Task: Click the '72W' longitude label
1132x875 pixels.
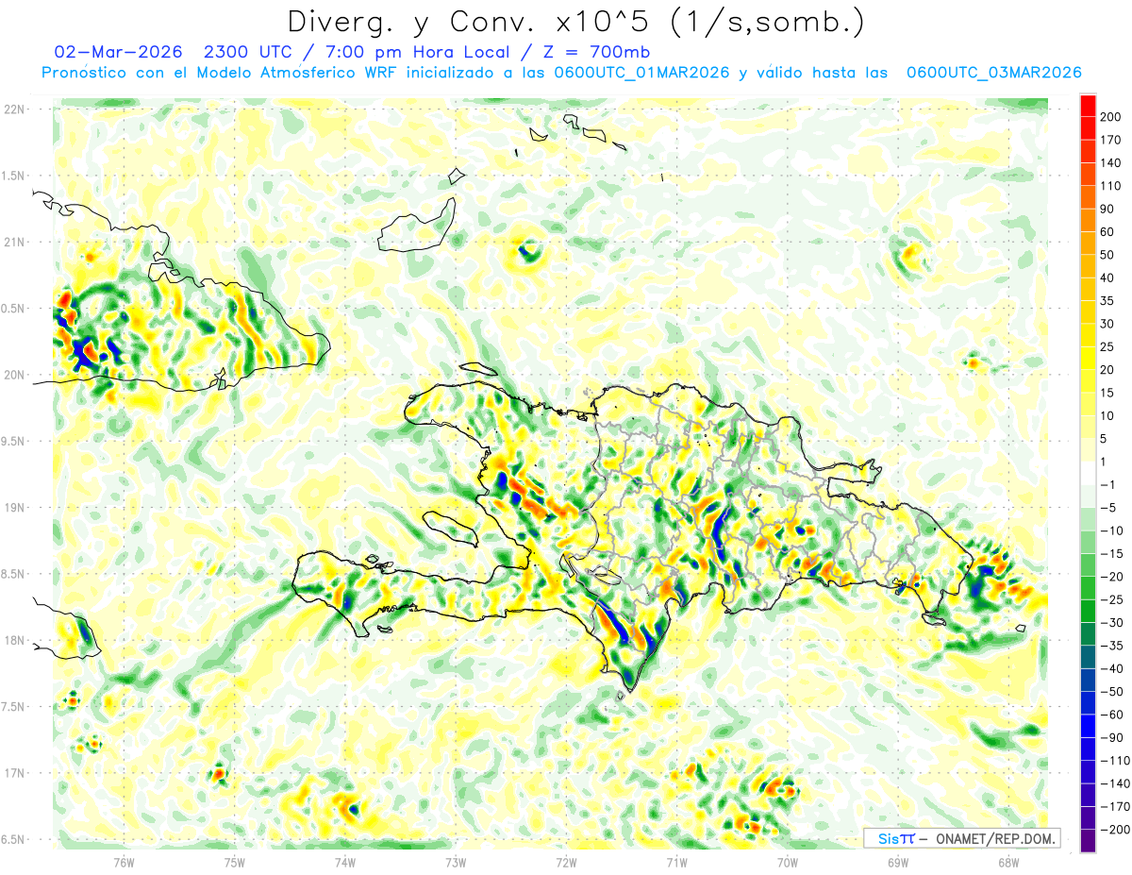Action: coord(566,862)
